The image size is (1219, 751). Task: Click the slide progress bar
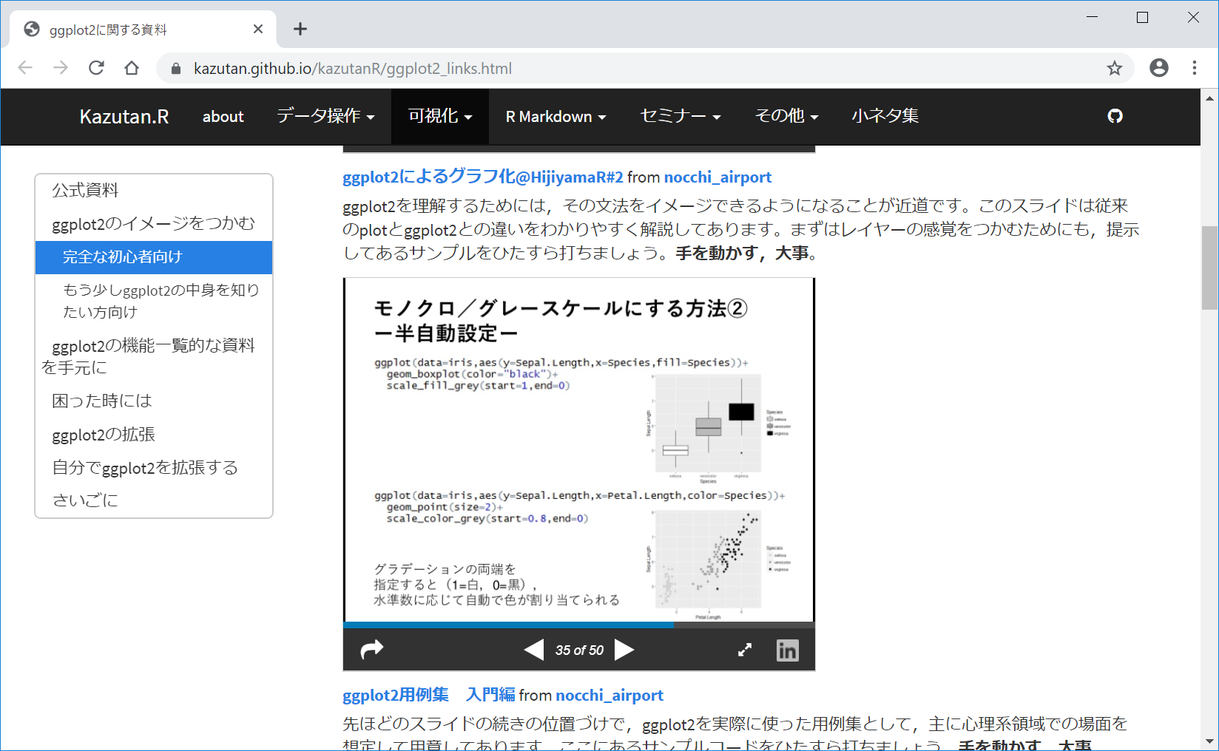(578, 625)
